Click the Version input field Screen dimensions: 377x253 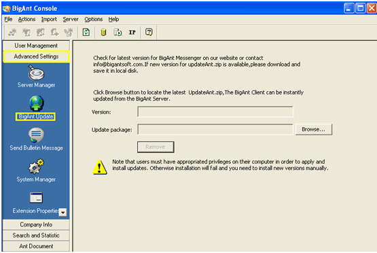[215, 112]
